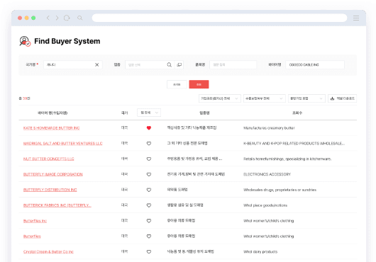
Task: Click the item name input field
Action: click(x=233, y=65)
